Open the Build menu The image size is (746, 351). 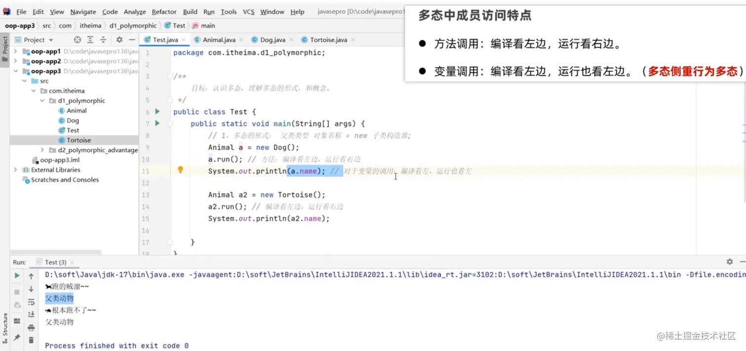coord(190,12)
